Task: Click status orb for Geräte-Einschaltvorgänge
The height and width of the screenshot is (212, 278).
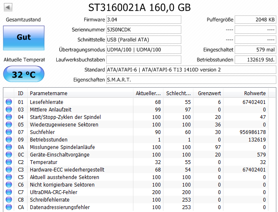Action: point(9,154)
